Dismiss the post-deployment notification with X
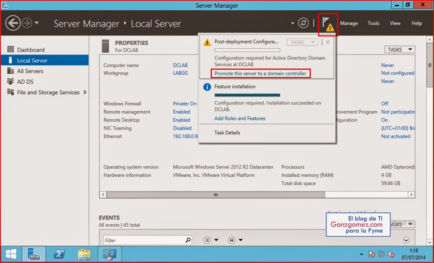The height and width of the screenshot is (263, 434). [x=328, y=42]
